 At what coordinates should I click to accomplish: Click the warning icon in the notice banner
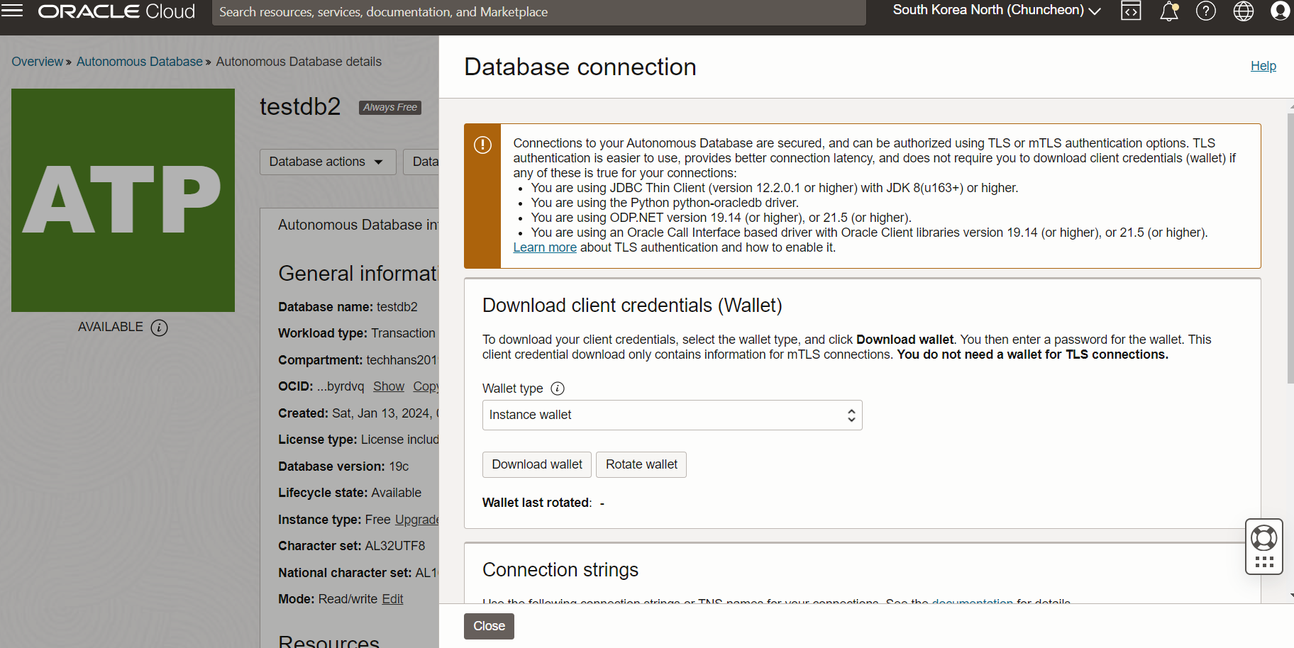point(482,145)
